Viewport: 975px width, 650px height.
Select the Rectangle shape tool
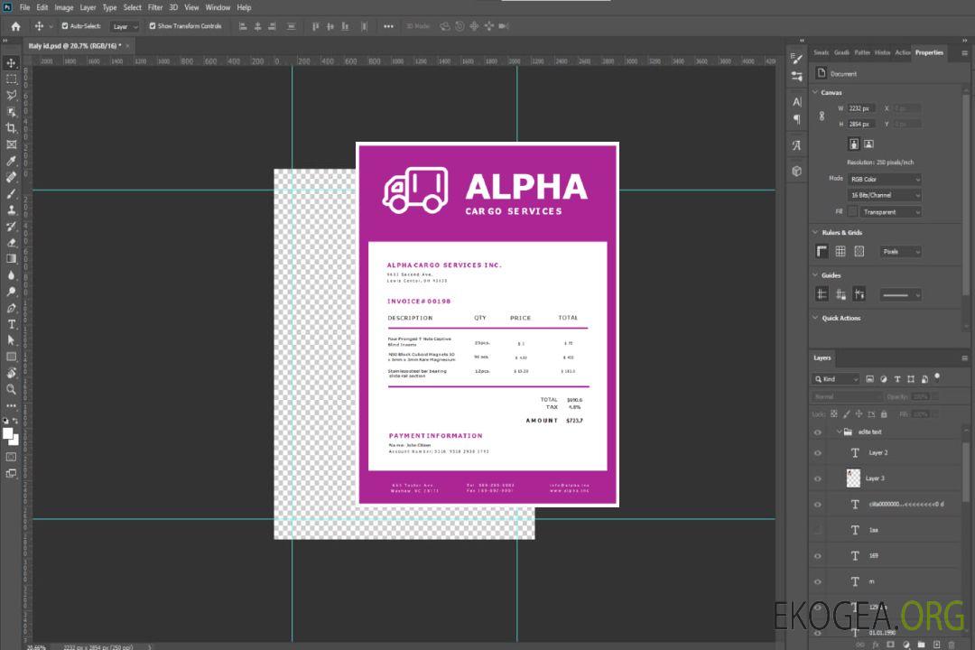(11, 357)
